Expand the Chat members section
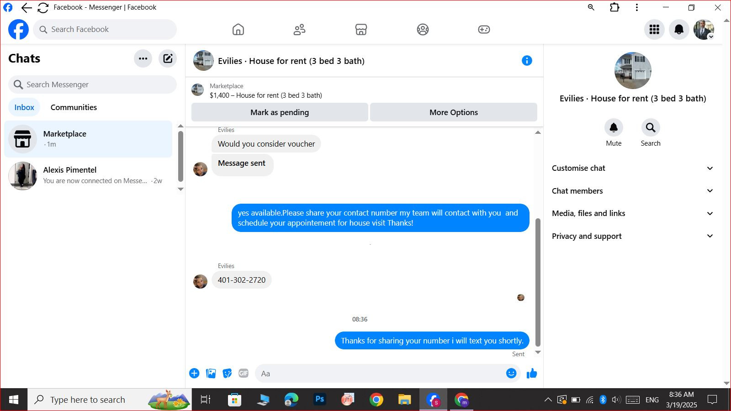Viewport: 731px width, 411px height. [632, 191]
